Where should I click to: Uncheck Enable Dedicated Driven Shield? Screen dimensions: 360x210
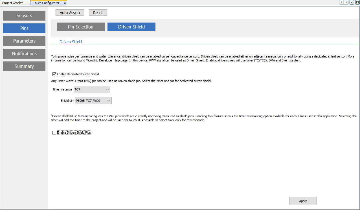coord(54,74)
